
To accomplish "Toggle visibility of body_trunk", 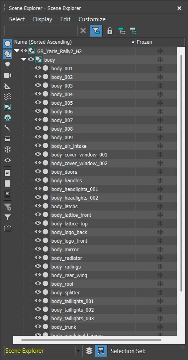I will (x=38, y=326).
